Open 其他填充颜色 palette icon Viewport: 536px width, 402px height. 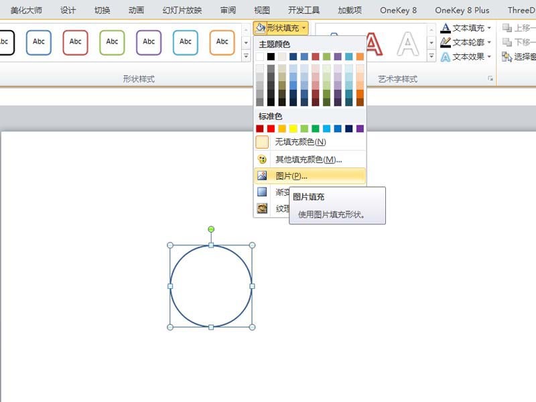click(x=262, y=159)
